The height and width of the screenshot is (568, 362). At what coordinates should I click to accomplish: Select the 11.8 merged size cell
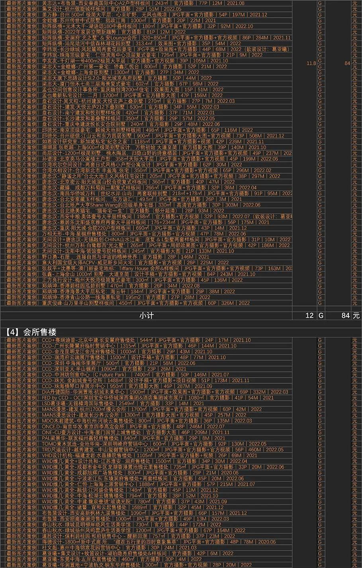point(311,63)
